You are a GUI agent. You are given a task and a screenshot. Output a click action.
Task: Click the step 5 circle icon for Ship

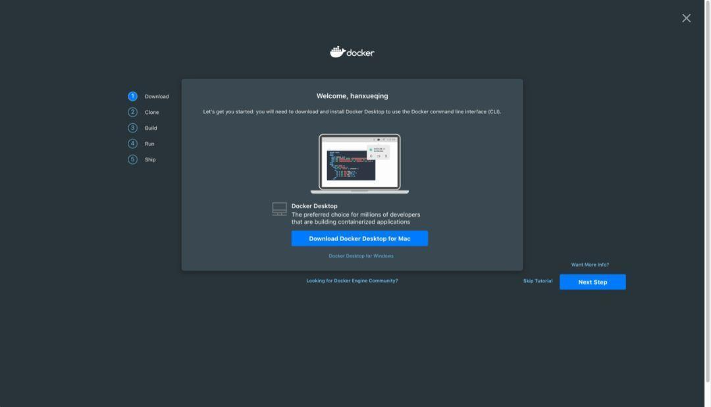[132, 160]
